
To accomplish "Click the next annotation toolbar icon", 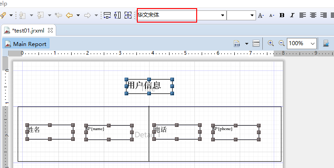I will 22,15.
